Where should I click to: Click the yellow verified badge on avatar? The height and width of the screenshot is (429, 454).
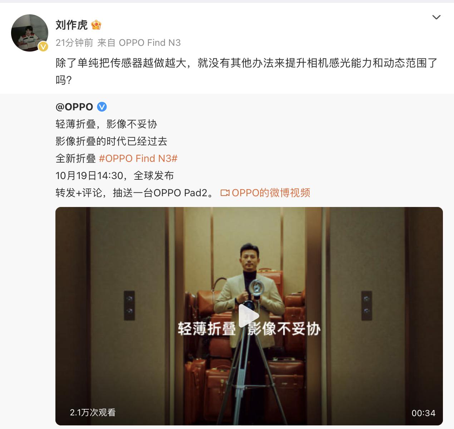pyautogui.click(x=43, y=47)
